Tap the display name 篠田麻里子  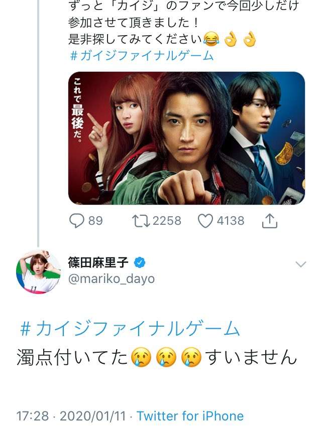click(x=99, y=262)
